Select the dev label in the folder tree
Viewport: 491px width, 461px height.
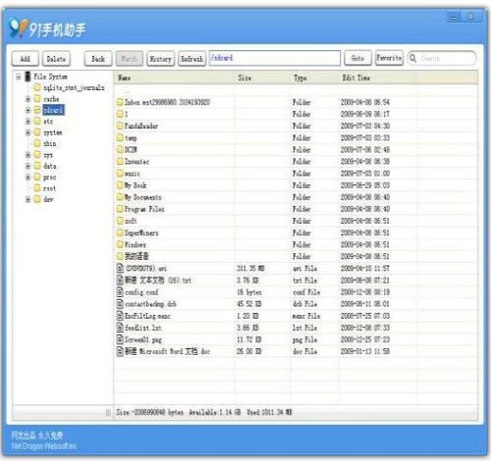(48, 199)
